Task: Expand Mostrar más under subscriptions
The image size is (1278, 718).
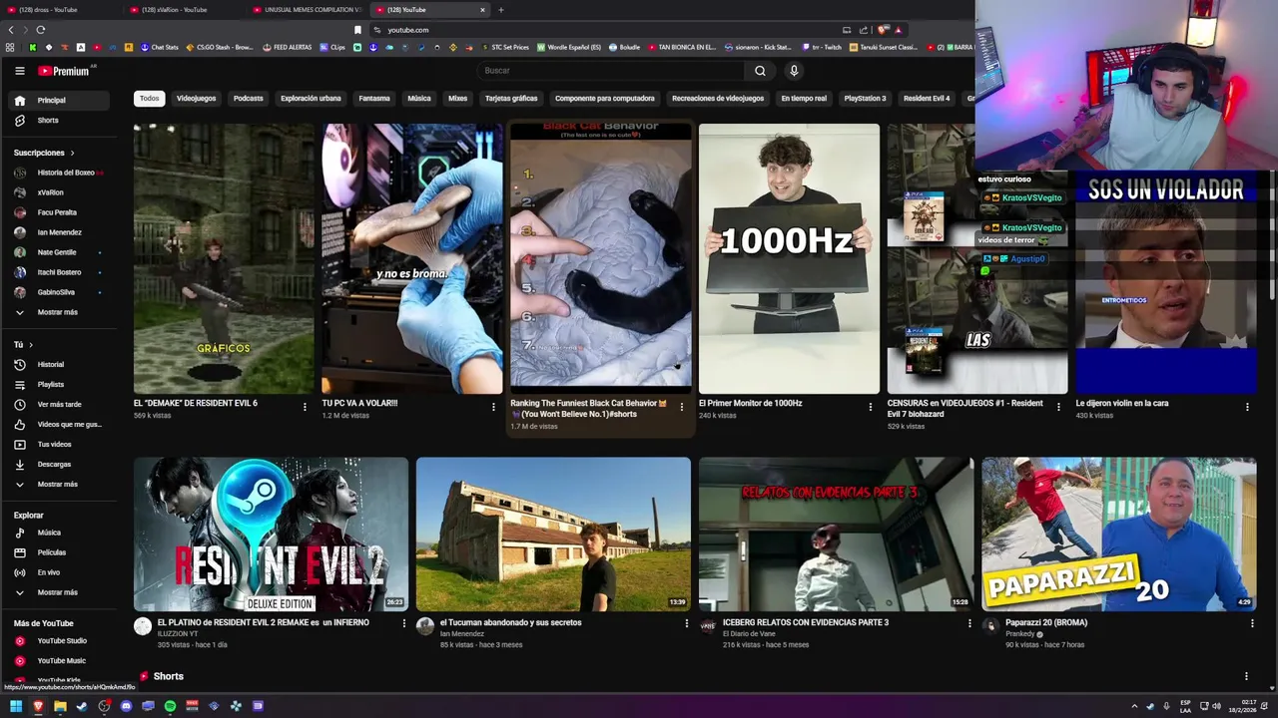Action: 57,312
